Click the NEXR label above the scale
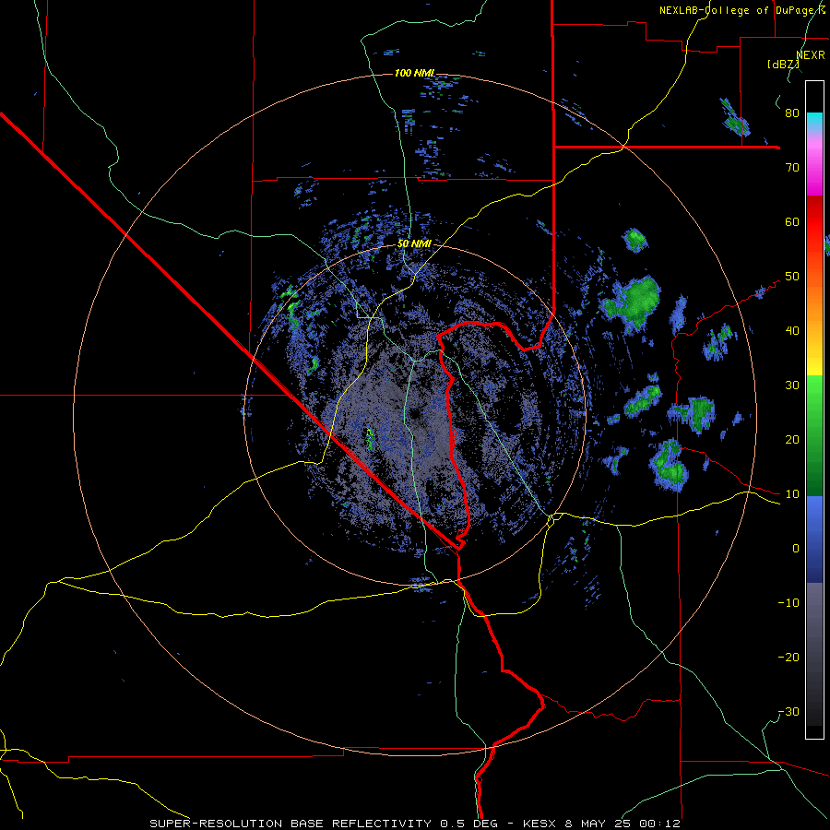 811,55
